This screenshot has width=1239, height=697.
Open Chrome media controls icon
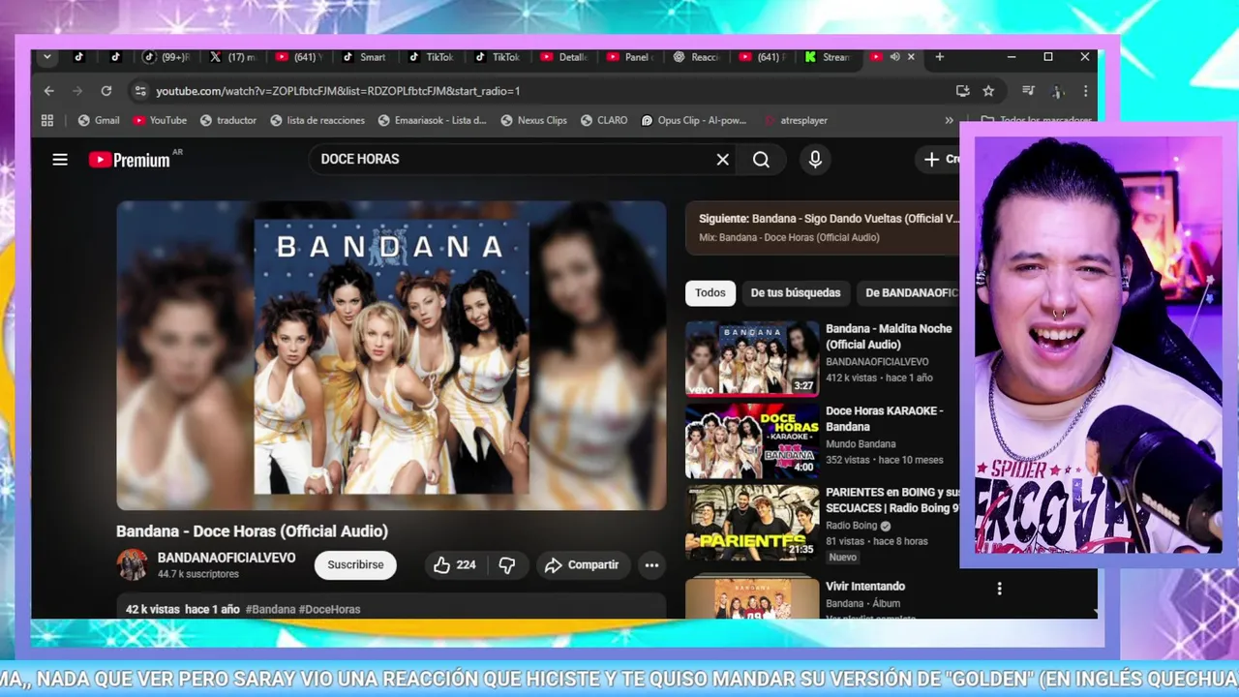point(1028,91)
